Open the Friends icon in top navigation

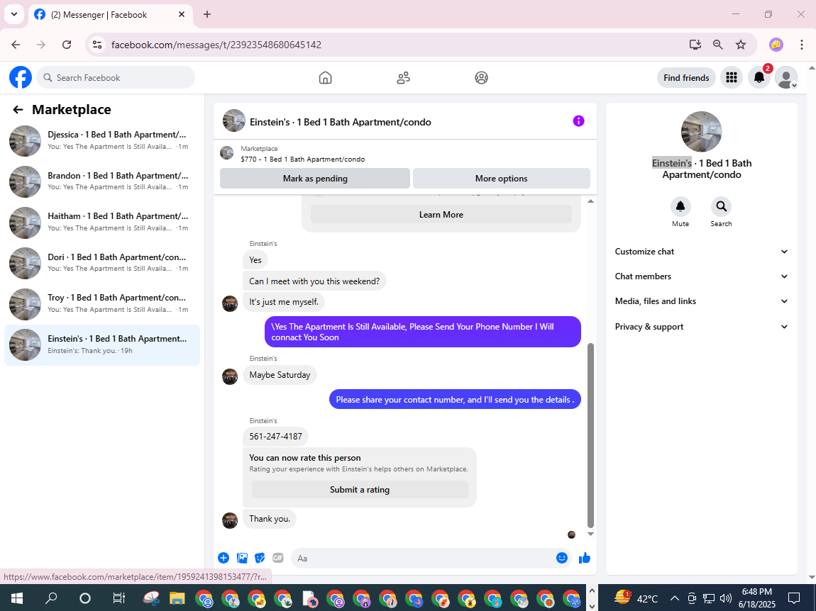(x=403, y=78)
